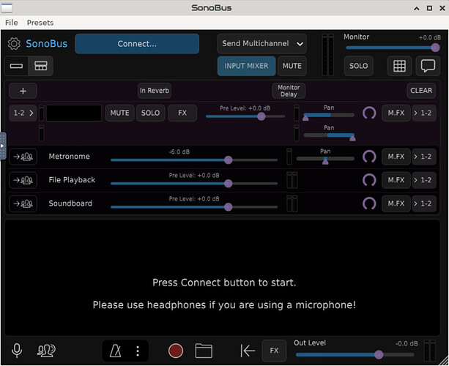Image resolution: width=449 pixels, height=366 pixels.
Task: Adjust File Playback Pre Level slider
Action: [194, 184]
